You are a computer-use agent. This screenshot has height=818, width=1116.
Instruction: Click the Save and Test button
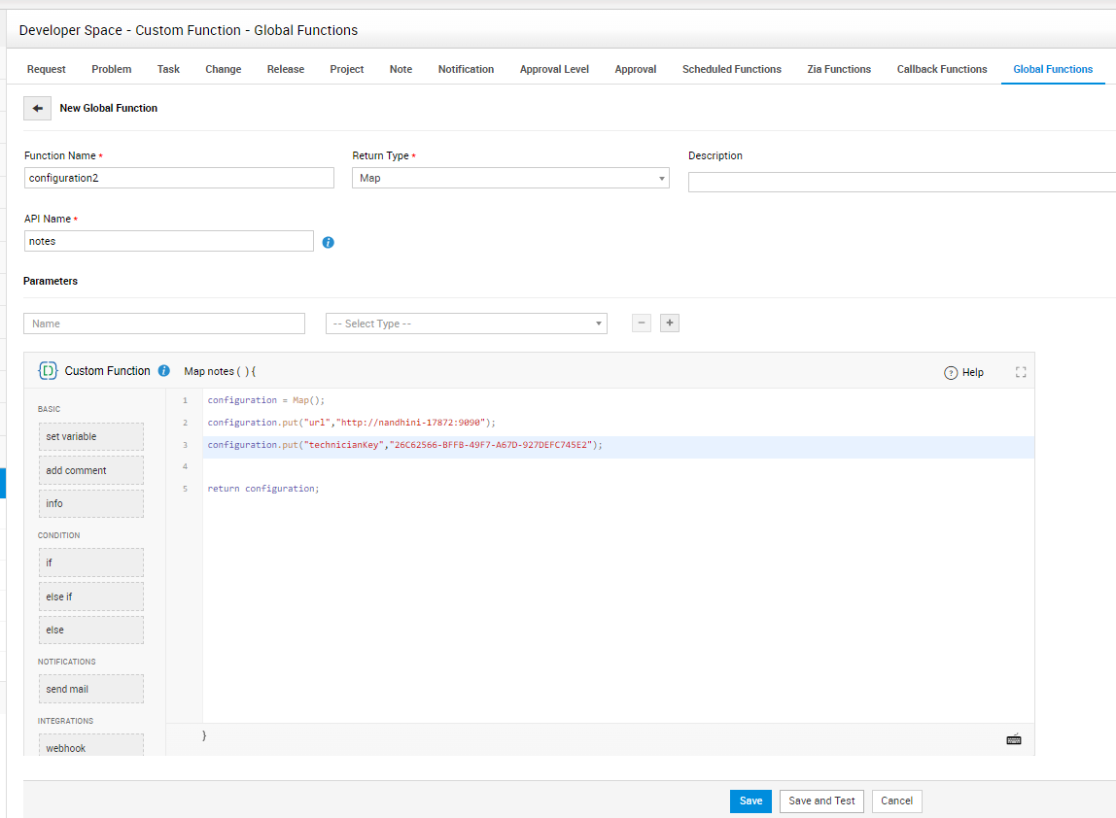(821, 801)
